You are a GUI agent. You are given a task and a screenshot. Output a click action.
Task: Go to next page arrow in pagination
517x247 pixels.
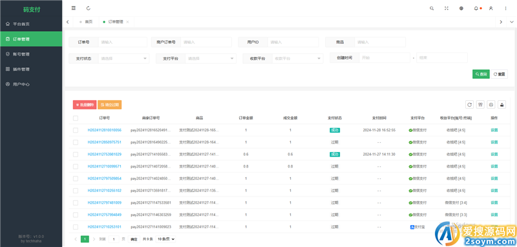94,239
